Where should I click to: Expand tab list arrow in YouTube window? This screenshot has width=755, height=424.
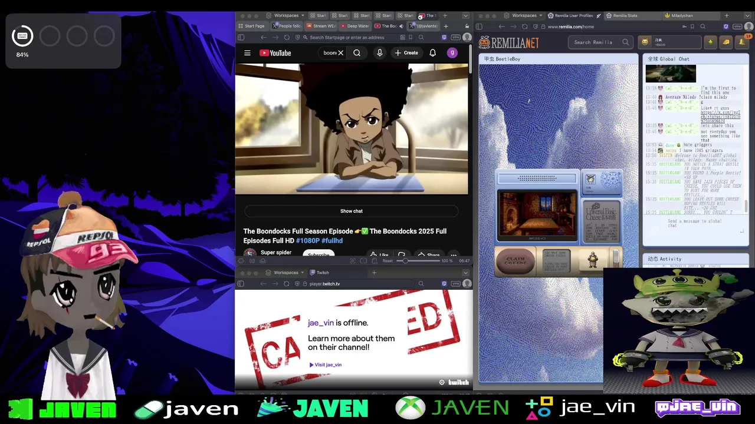(x=465, y=15)
